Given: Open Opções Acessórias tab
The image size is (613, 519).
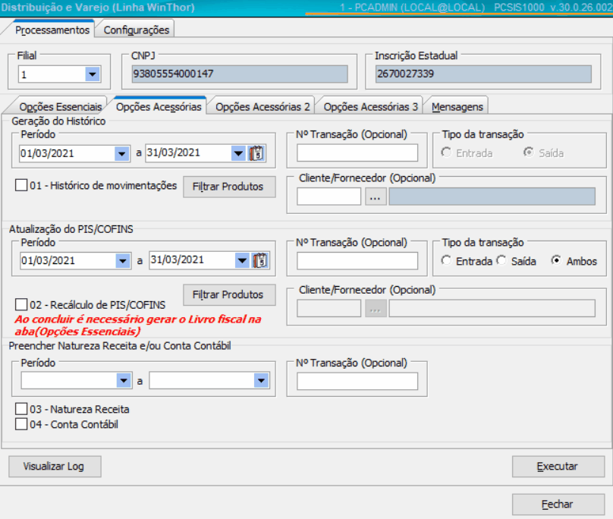Looking at the screenshot, I should click(159, 107).
